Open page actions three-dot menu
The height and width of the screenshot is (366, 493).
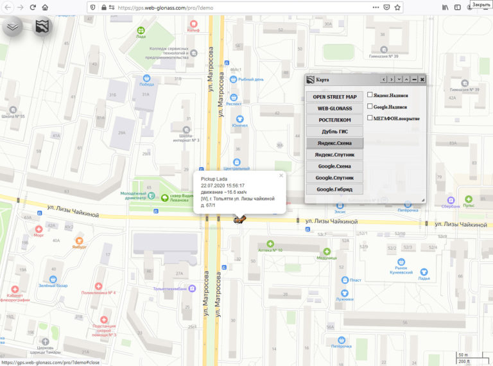[x=376, y=7]
